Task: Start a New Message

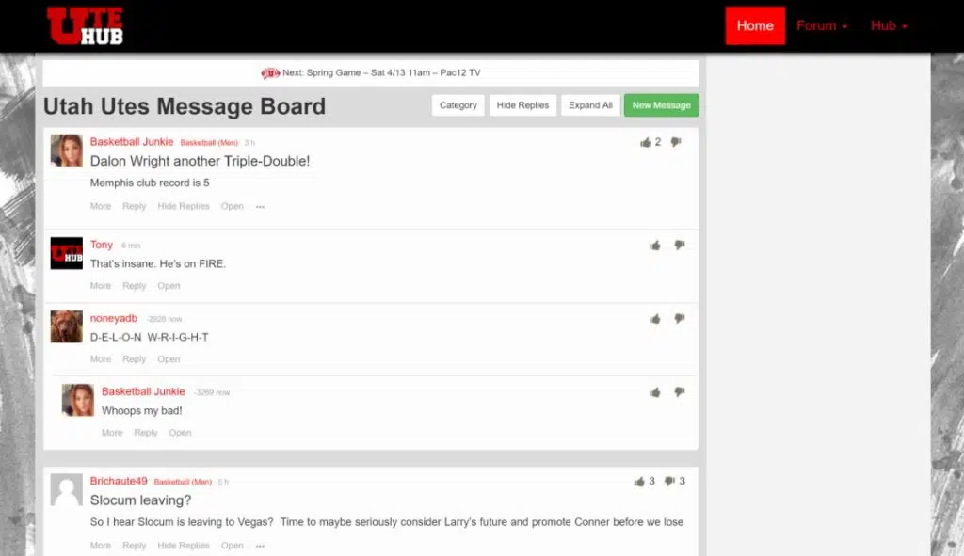Action: coord(661,105)
